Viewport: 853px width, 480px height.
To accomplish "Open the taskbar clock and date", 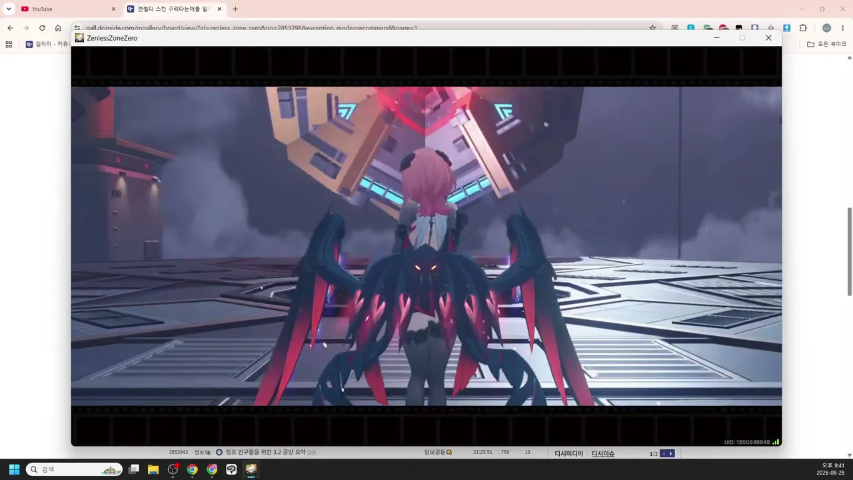I will [x=832, y=469].
